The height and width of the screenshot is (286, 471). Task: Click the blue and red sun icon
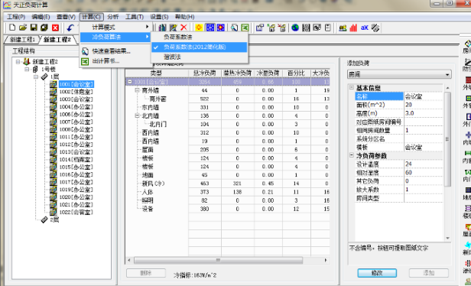pyautogui.click(x=221, y=28)
